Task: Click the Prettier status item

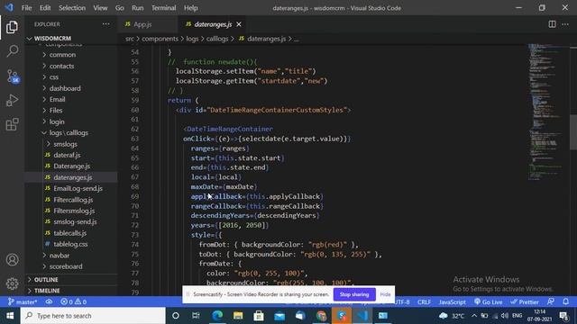Action: pyautogui.click(x=525, y=302)
